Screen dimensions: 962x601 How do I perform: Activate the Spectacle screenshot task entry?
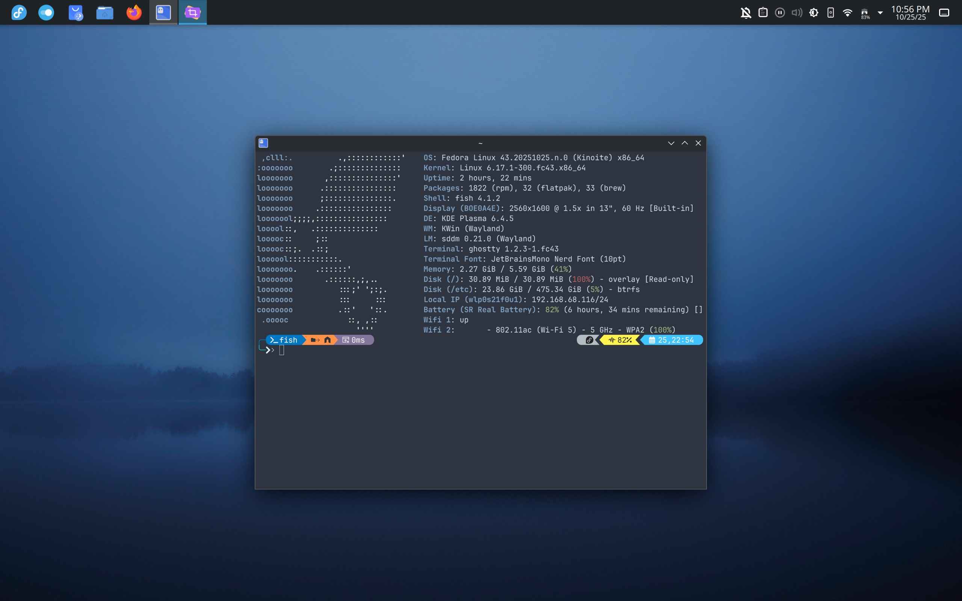tap(192, 12)
